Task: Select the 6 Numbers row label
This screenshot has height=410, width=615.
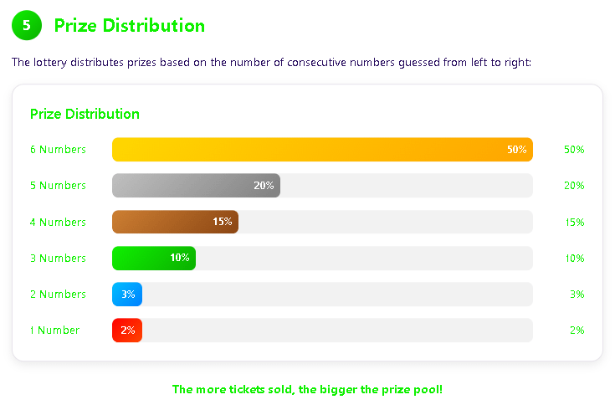Action: 58,150
